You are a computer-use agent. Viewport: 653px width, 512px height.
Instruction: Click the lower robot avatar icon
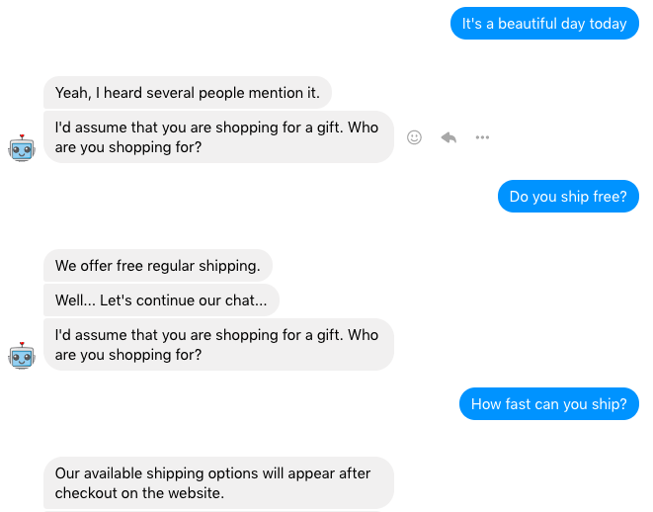pos(22,356)
